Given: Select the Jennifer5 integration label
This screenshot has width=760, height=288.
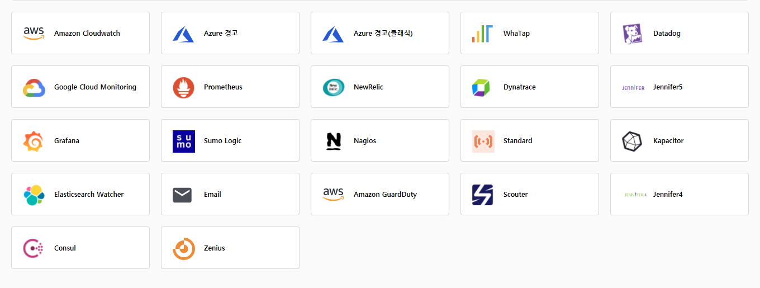Looking at the screenshot, I should 667,87.
